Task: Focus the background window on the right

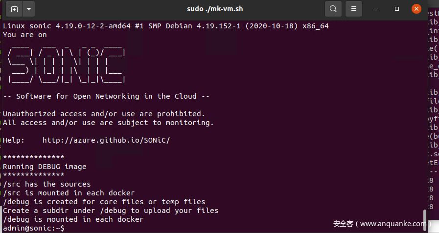Action: point(433,98)
